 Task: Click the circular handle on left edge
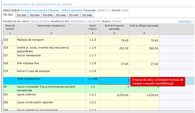tap(1, 42)
